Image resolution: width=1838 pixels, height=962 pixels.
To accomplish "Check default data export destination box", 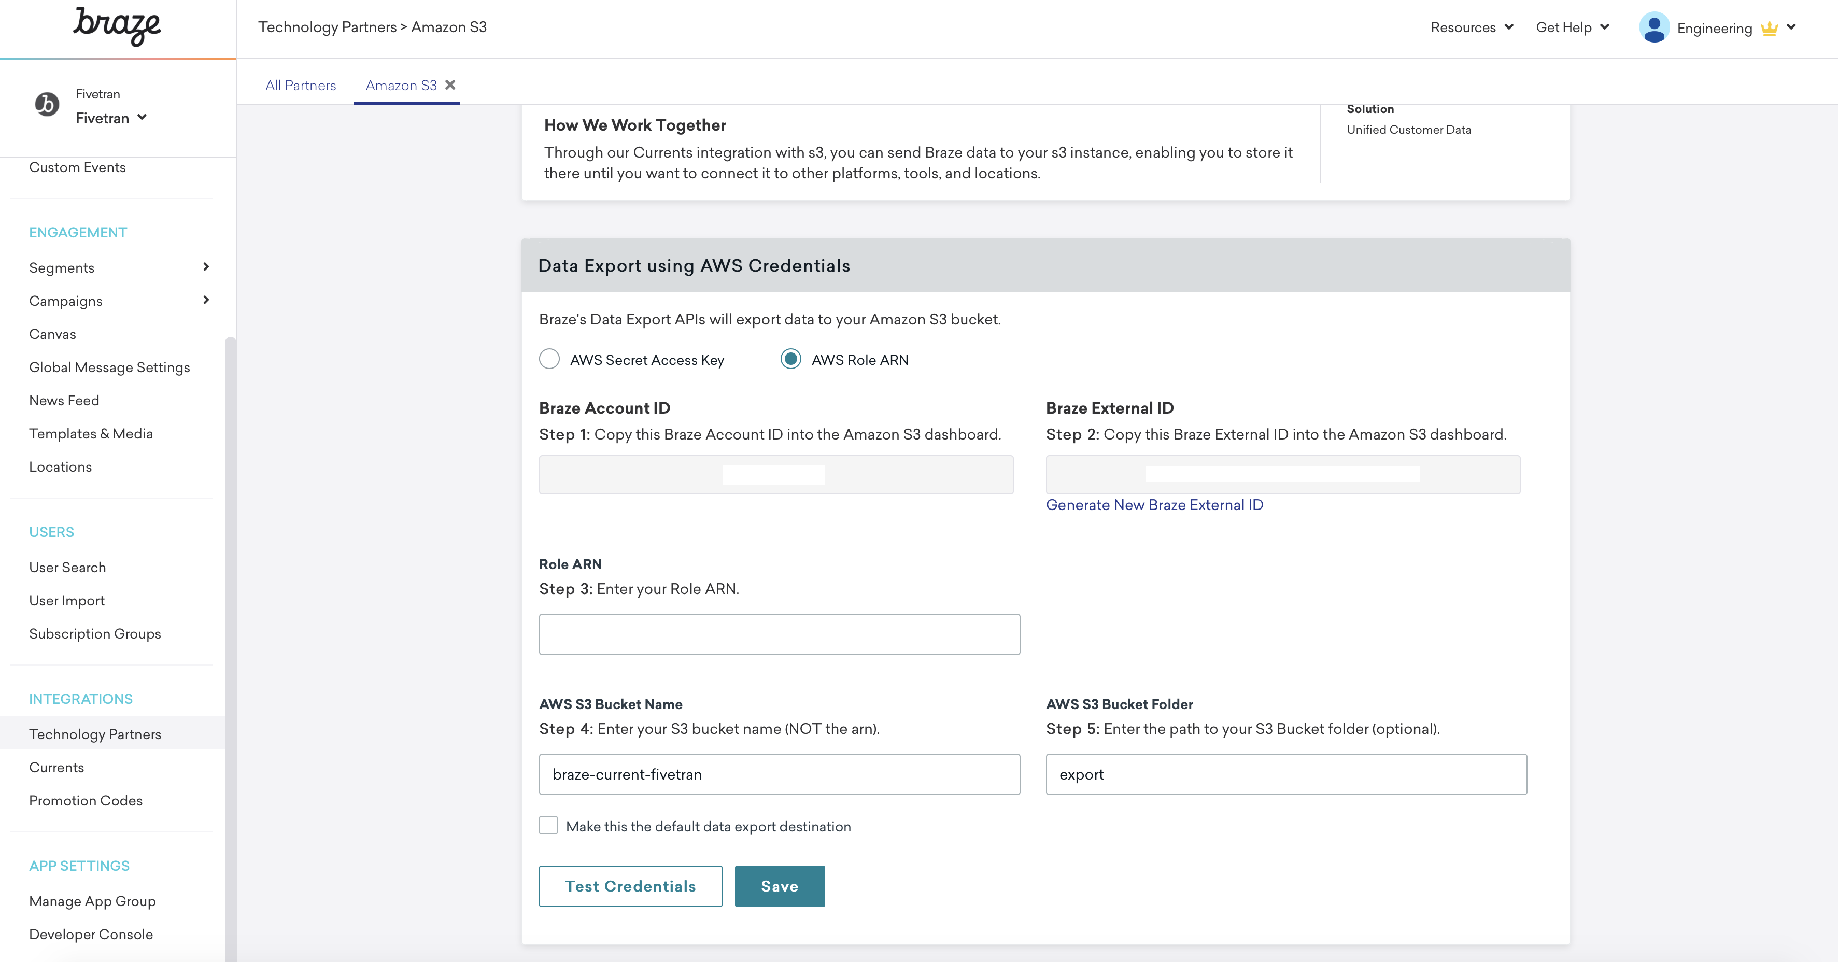I will click(x=548, y=826).
